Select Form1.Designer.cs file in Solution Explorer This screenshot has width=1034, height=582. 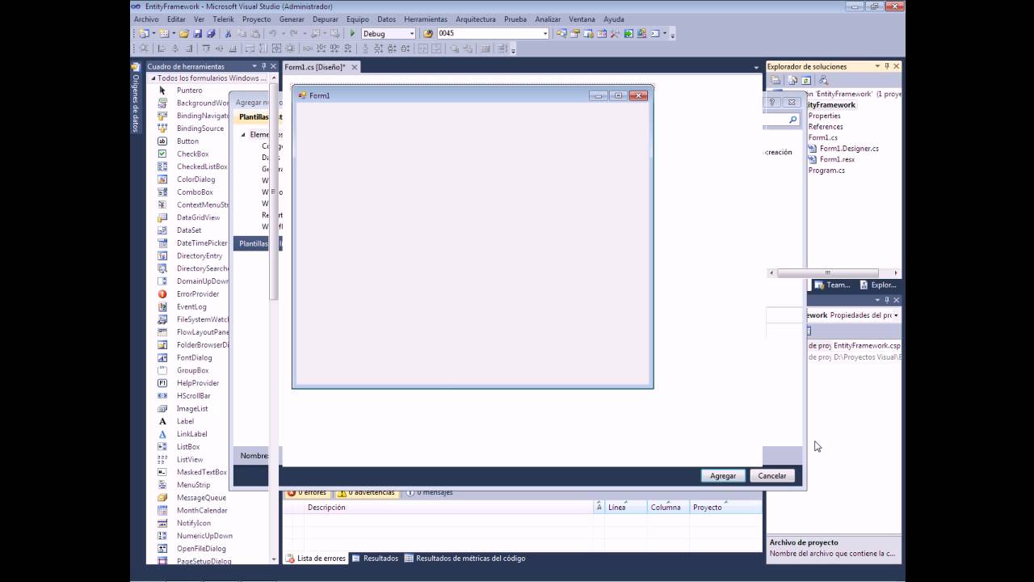pos(849,149)
